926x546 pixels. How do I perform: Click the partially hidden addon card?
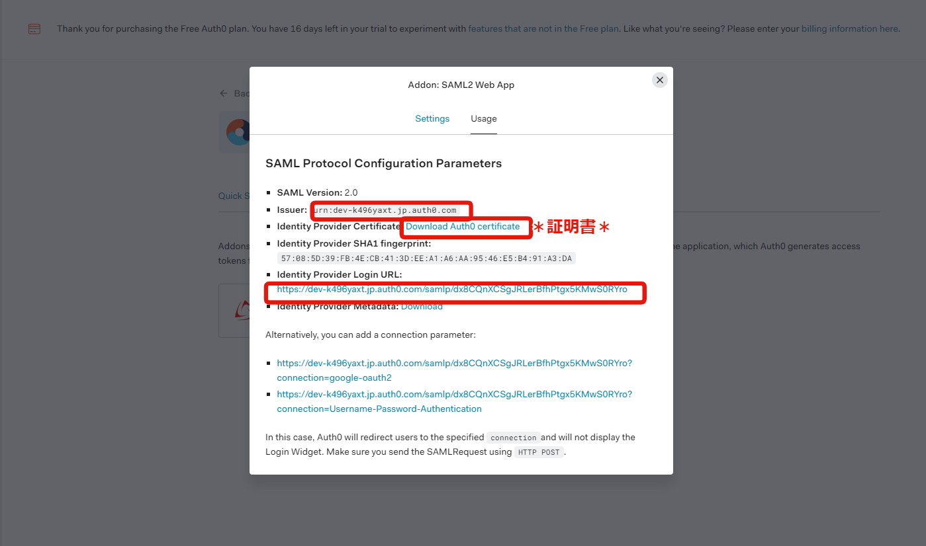pos(234,311)
